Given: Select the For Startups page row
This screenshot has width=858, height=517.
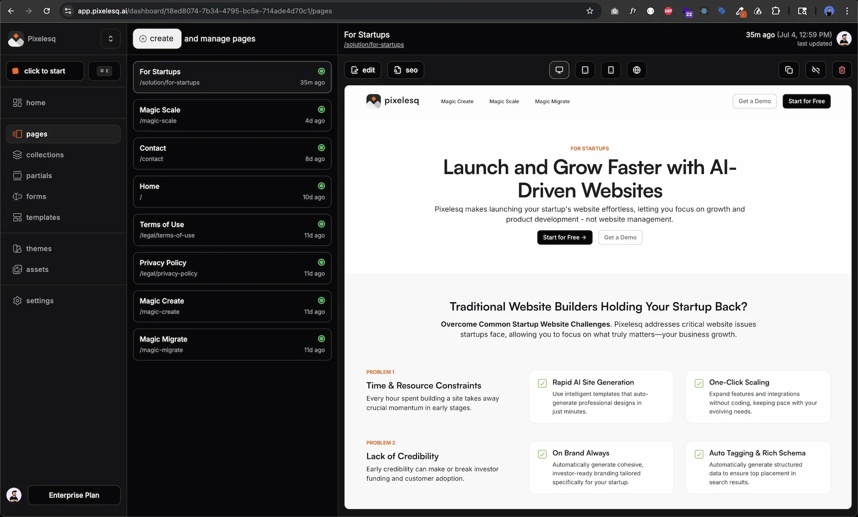Looking at the screenshot, I should click(232, 77).
